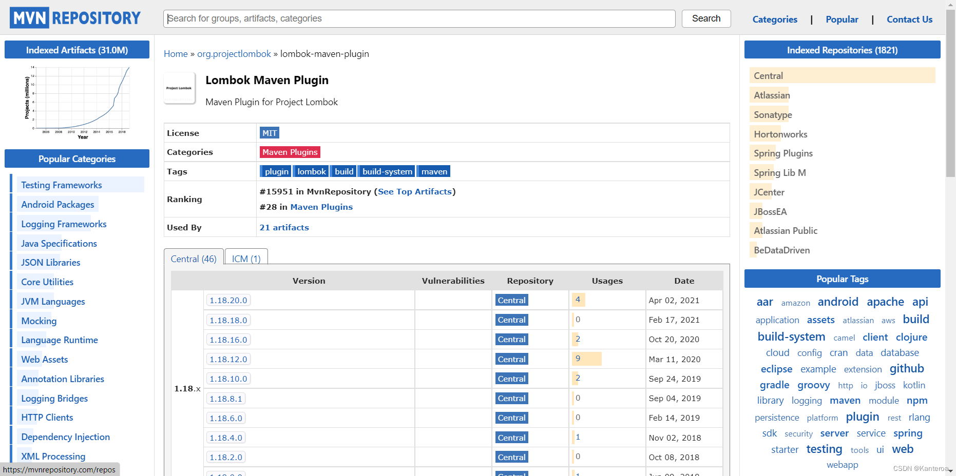
Task: Open the indexed artifacts growth chart
Action: (77, 102)
